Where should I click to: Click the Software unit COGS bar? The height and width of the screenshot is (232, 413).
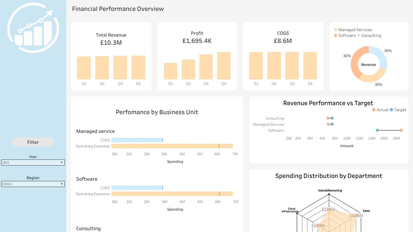point(137,188)
